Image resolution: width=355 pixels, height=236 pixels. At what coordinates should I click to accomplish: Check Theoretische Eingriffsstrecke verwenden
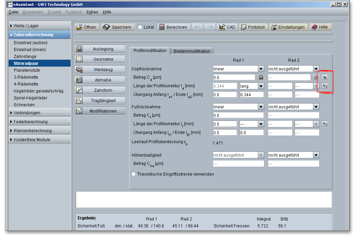point(133,174)
